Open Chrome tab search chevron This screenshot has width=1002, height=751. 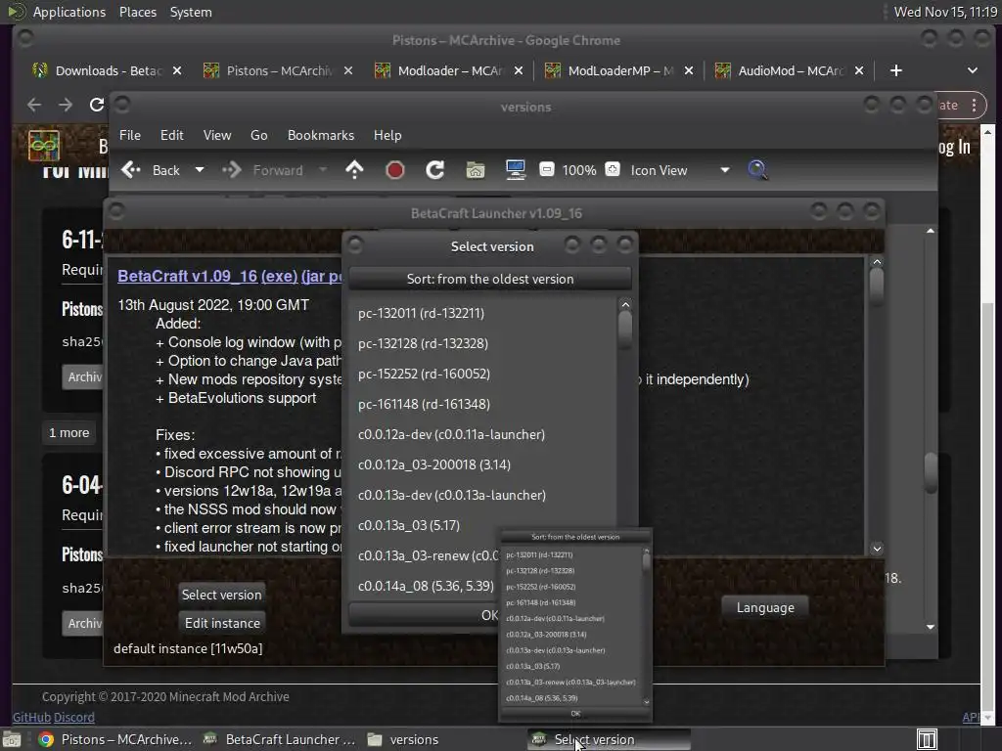click(x=973, y=70)
